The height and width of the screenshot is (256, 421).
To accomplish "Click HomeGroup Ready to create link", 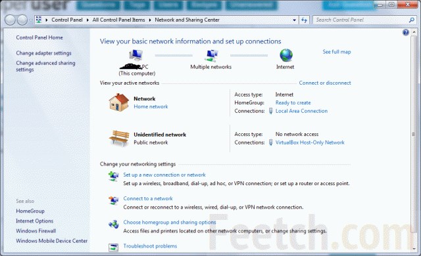I will tap(293, 102).
